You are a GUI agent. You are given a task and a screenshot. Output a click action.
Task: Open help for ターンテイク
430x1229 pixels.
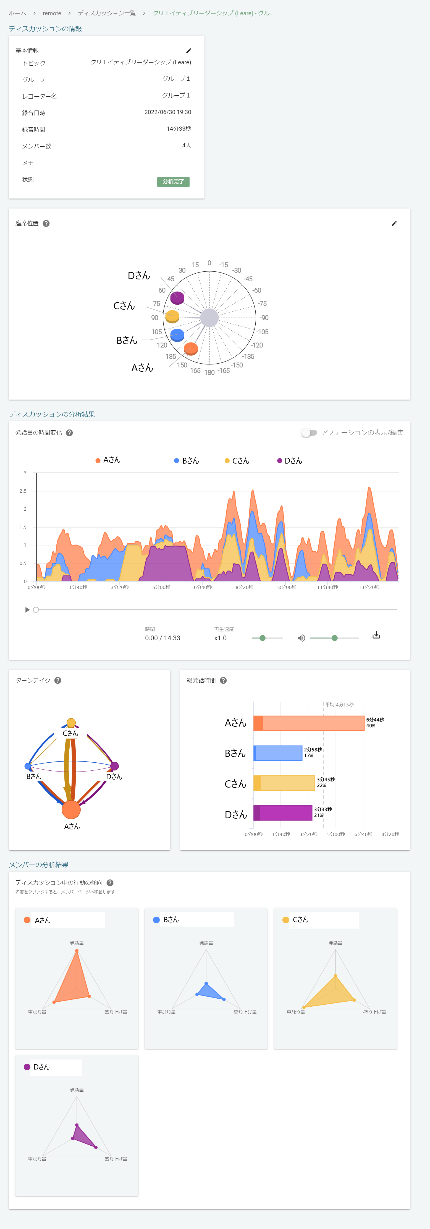[58, 680]
